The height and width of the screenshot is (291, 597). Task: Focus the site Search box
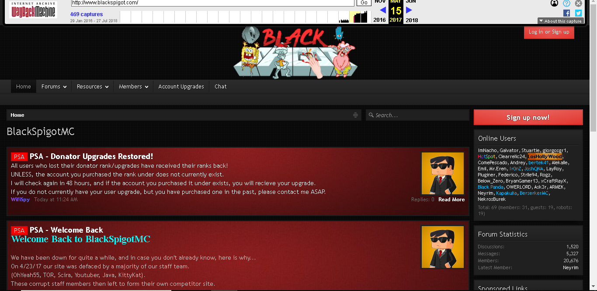tap(417, 115)
